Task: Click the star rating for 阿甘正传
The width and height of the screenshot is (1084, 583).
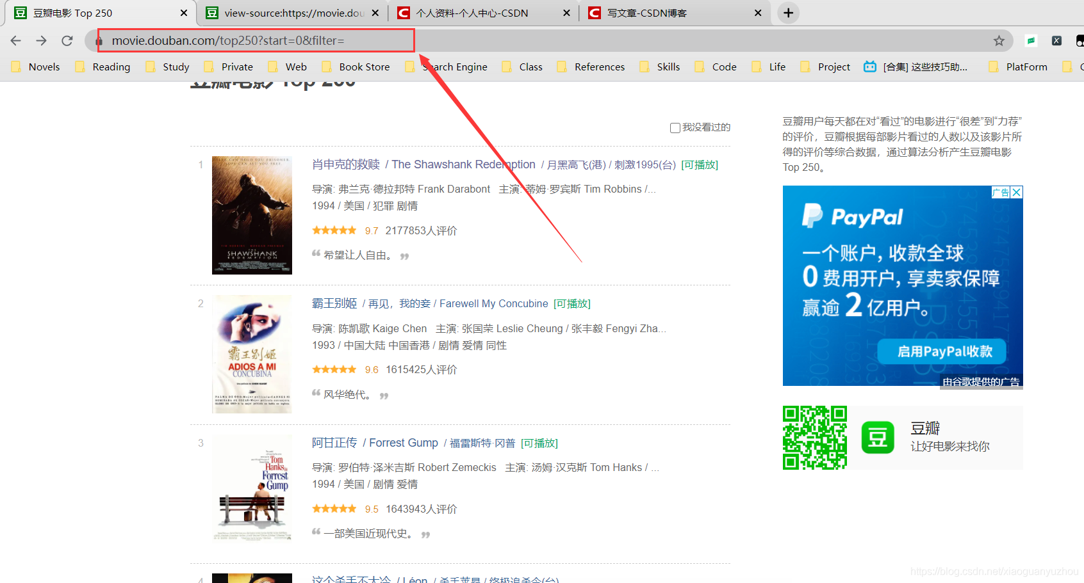Action: (334, 509)
